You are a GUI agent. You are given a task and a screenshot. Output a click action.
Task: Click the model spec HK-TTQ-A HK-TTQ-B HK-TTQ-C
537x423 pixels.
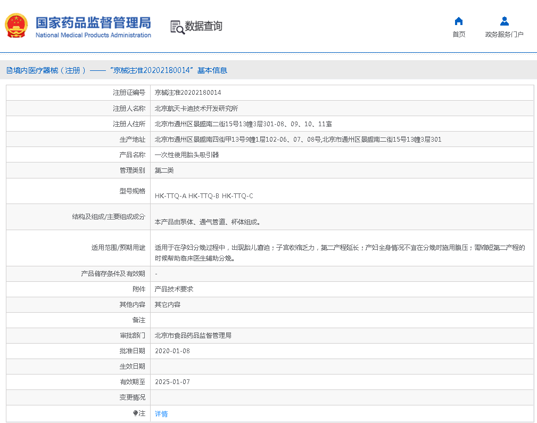tap(203, 196)
